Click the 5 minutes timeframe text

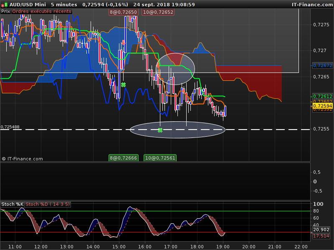click(64, 5)
